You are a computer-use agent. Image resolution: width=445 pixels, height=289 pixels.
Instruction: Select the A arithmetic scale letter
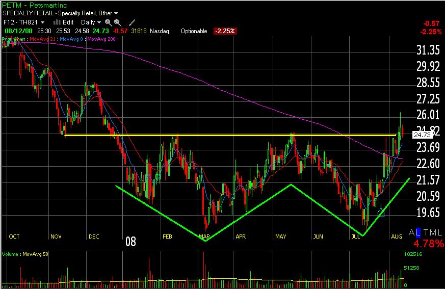pyautogui.click(x=412, y=232)
